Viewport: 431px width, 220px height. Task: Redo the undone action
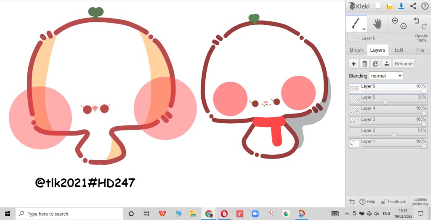pyautogui.click(x=424, y=27)
